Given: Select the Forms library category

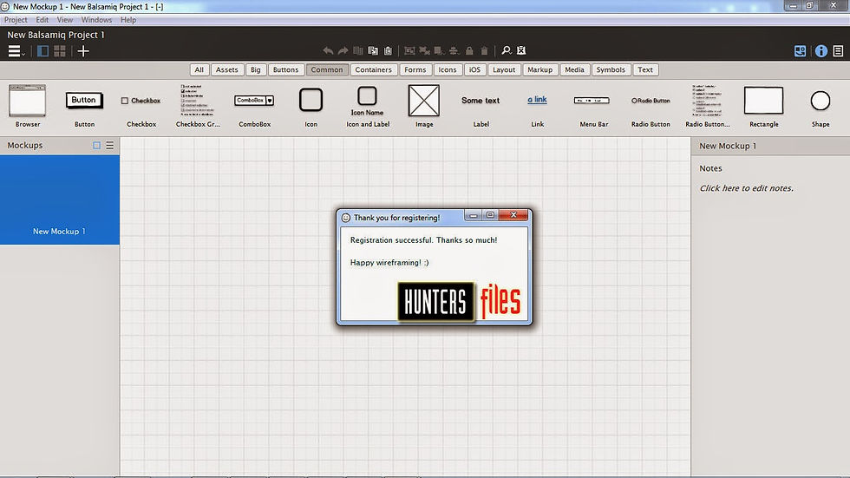Looking at the screenshot, I should tap(415, 70).
